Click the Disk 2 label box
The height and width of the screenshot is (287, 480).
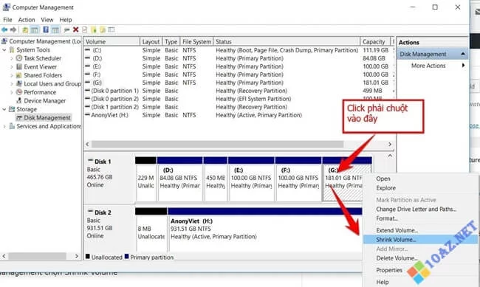[109, 229]
